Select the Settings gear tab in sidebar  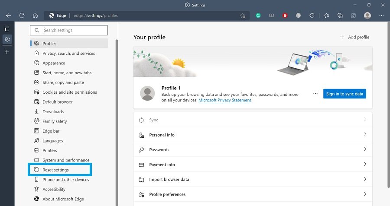pos(7,39)
